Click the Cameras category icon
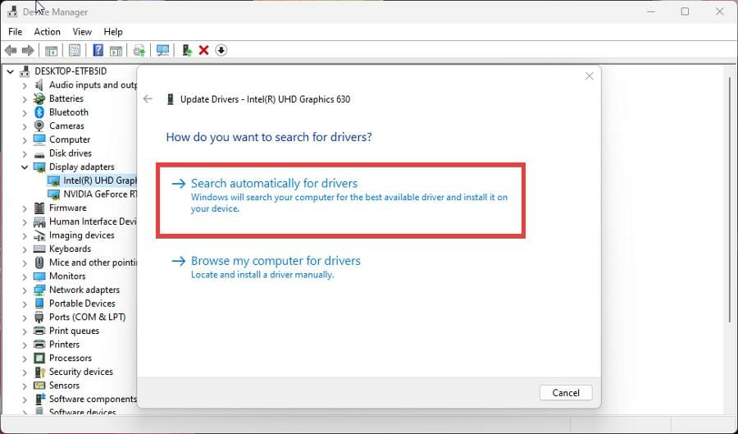This screenshot has height=434, width=738. [x=39, y=126]
